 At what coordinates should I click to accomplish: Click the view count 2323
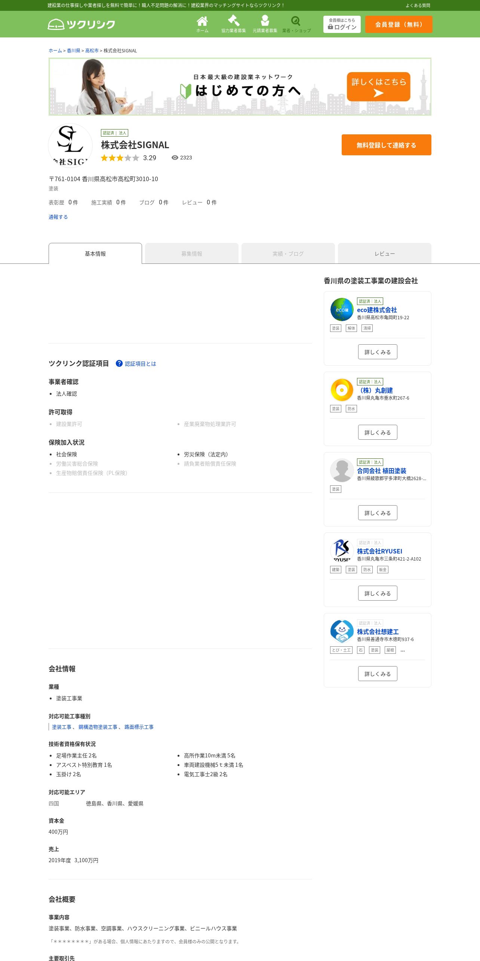[182, 158]
